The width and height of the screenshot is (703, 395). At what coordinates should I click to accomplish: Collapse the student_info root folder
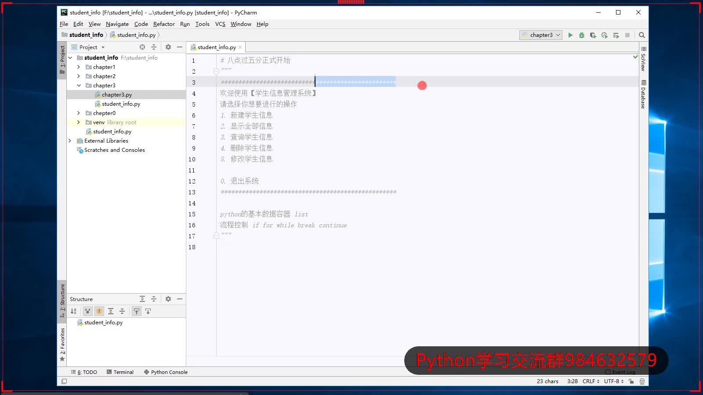coord(70,57)
